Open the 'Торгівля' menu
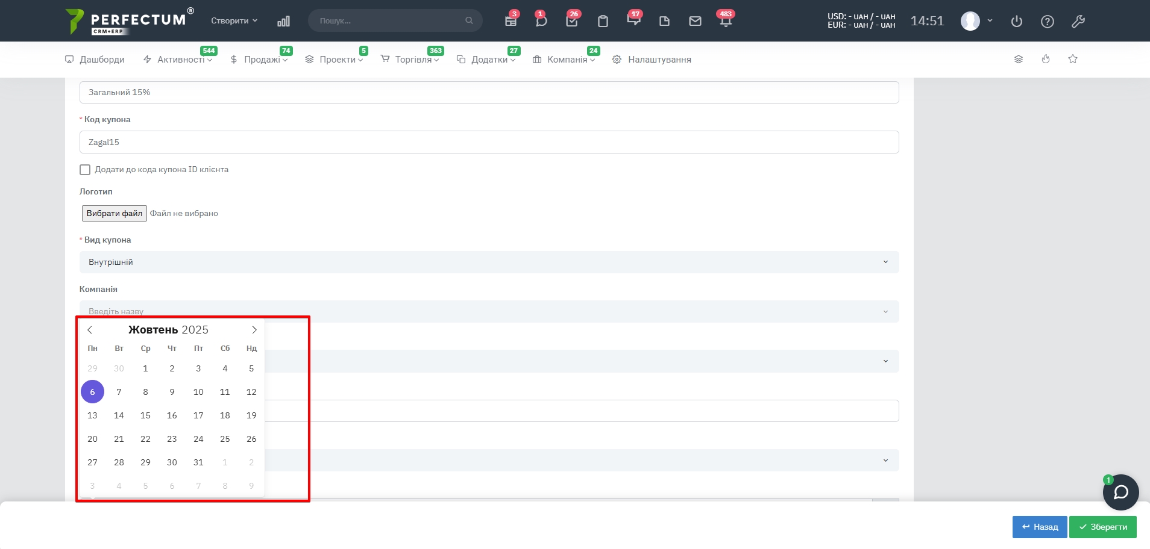The image size is (1150, 549). tap(413, 60)
